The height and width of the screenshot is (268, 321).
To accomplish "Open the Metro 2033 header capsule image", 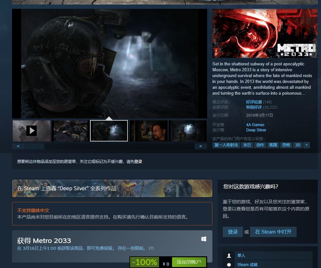I will coord(265,33).
